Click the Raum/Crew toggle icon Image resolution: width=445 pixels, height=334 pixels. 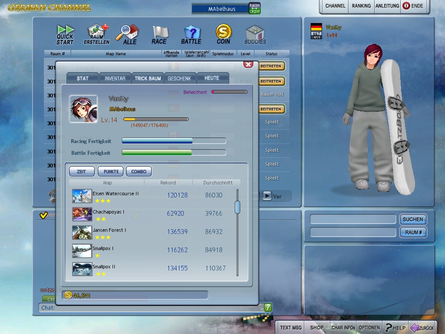pyautogui.click(x=255, y=8)
